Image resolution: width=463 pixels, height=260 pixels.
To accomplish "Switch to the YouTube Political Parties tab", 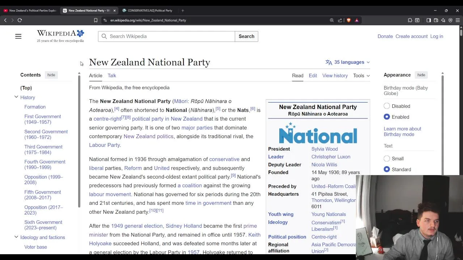I will 30,10.
